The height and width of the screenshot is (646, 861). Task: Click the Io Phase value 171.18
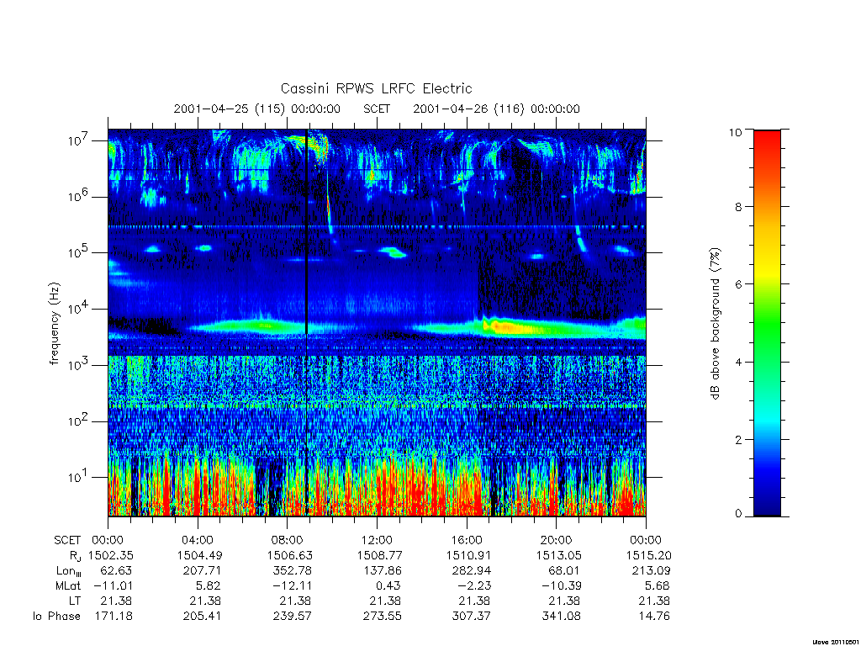click(x=114, y=617)
